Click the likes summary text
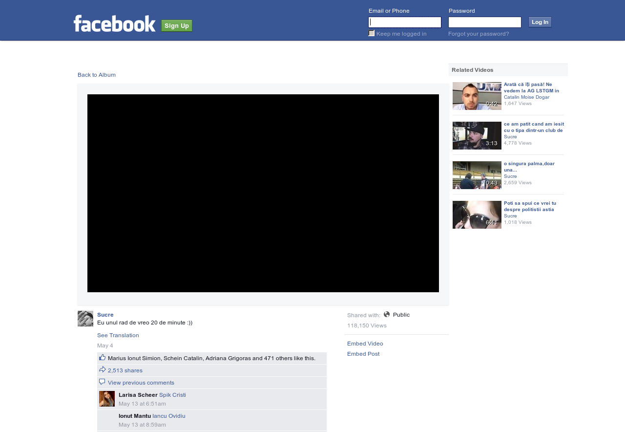 (211, 358)
